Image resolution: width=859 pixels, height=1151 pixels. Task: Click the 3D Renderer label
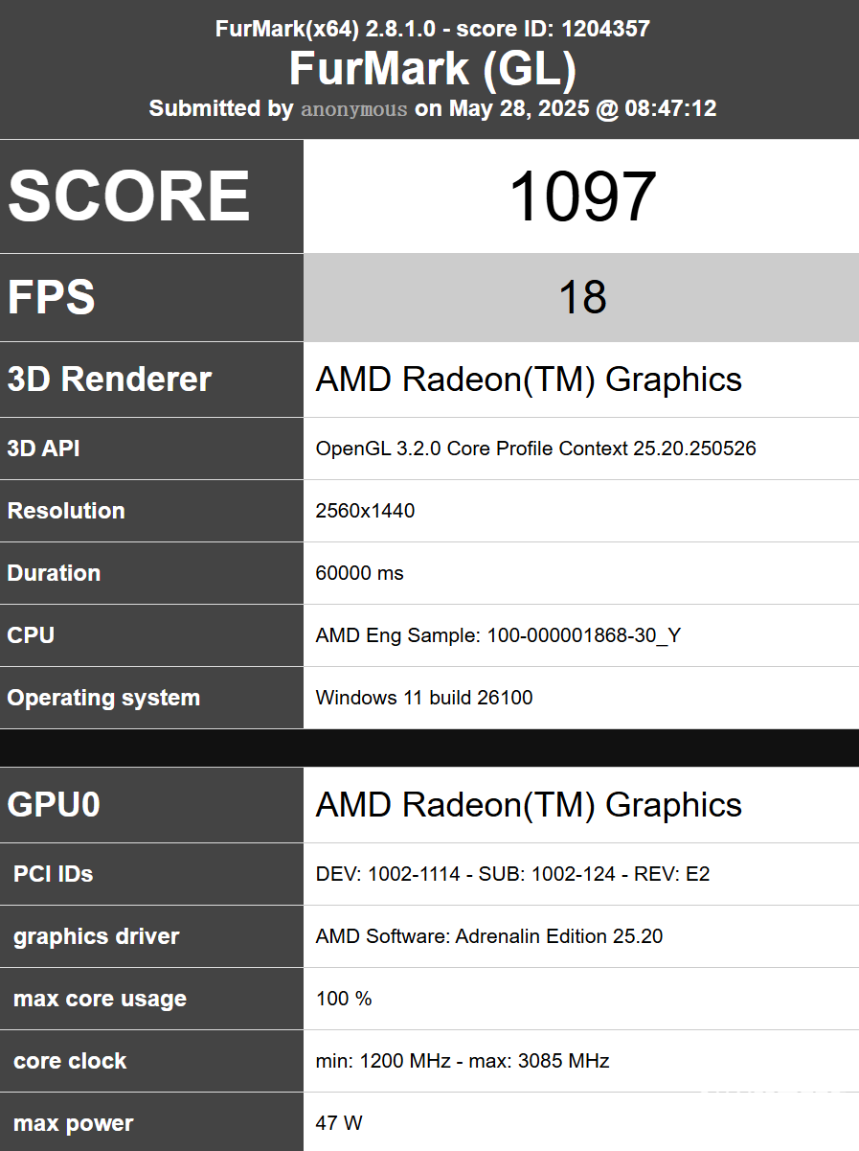(x=109, y=380)
